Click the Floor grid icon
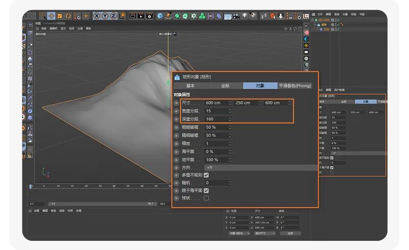The width and height of the screenshot is (409, 250). (x=228, y=16)
